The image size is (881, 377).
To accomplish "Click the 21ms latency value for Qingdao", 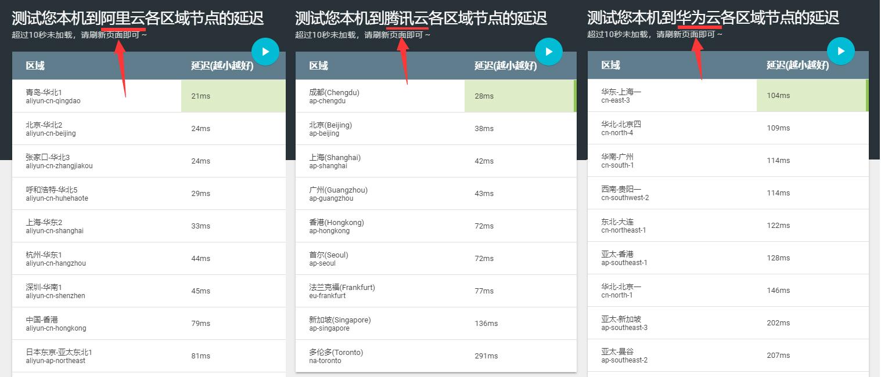I will pyautogui.click(x=200, y=96).
